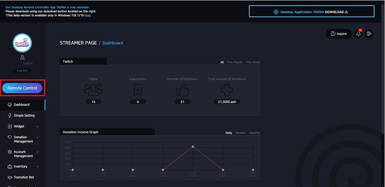Click the Follow count 14
The image size is (385, 187).
click(x=93, y=102)
